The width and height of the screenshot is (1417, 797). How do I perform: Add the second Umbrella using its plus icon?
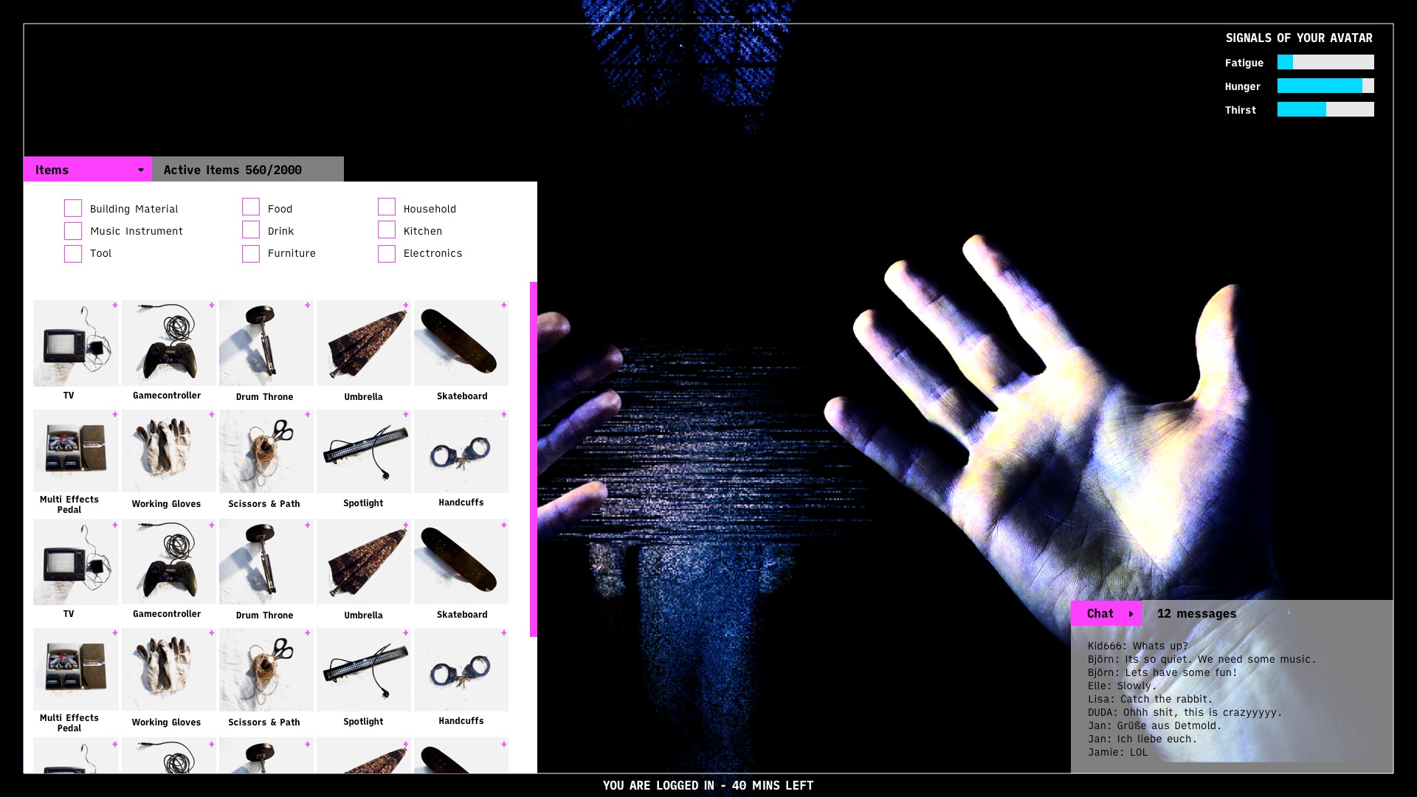click(406, 525)
